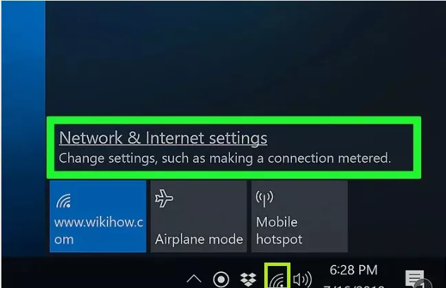Click the Wi-Fi network taskbar icon

coord(277,278)
